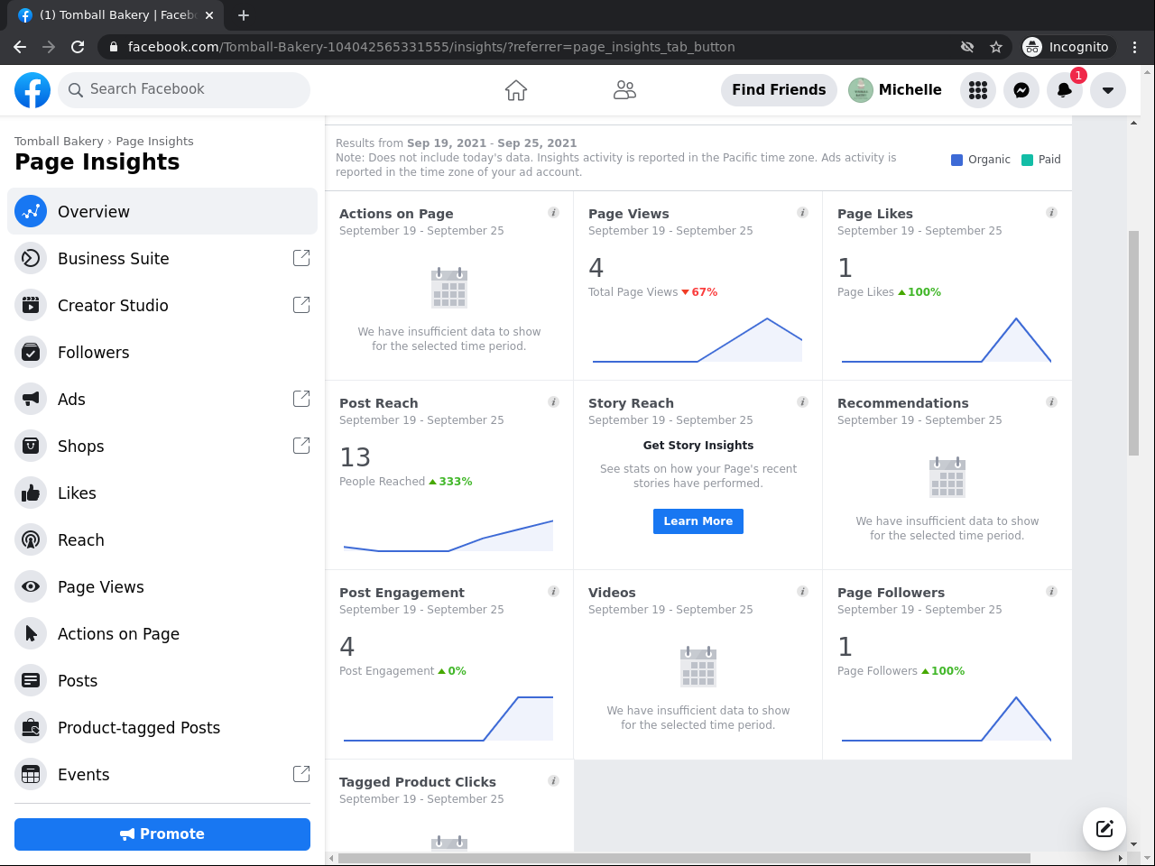Image resolution: width=1155 pixels, height=866 pixels.
Task: Click info icon on Post Reach card
Action: (553, 402)
